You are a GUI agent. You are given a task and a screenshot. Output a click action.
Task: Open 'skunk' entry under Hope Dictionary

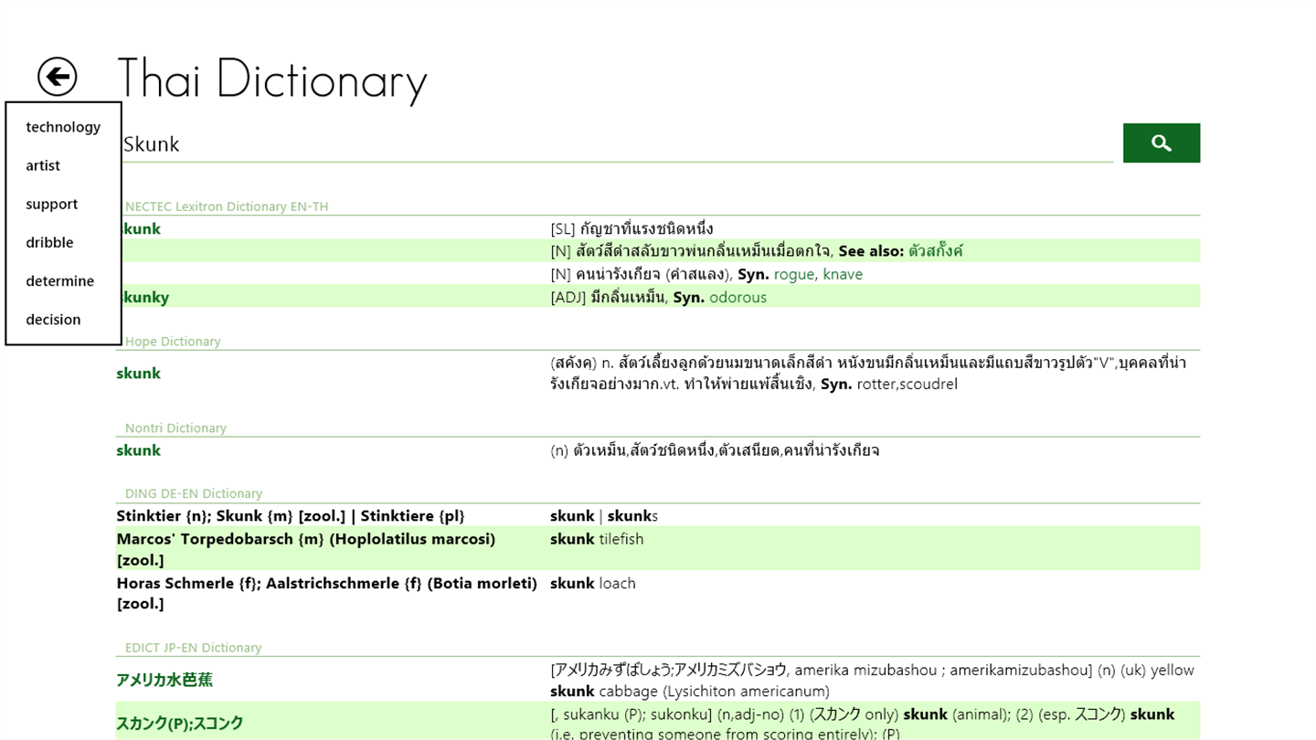point(138,373)
